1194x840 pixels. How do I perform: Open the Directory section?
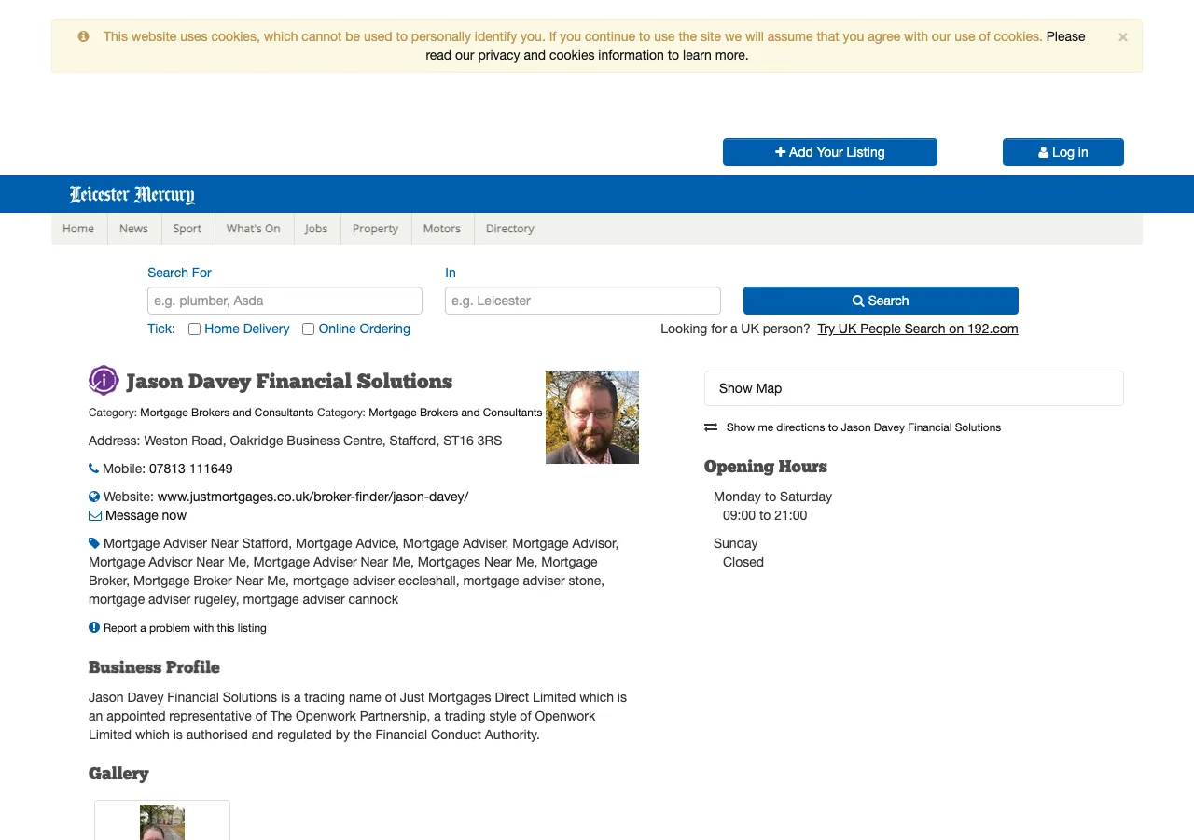tap(509, 228)
